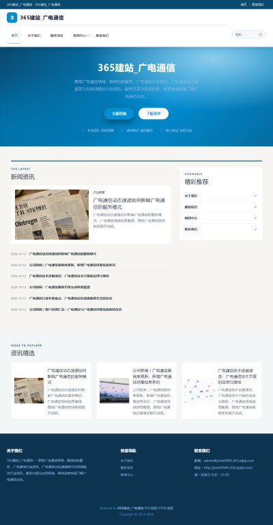The height and width of the screenshot is (525, 273).
Task: Click the blue 立即咨询 hero button
Action: pos(119,114)
